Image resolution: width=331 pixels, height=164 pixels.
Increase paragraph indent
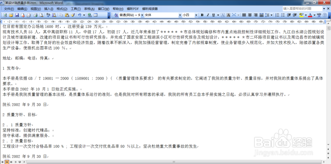295,15
